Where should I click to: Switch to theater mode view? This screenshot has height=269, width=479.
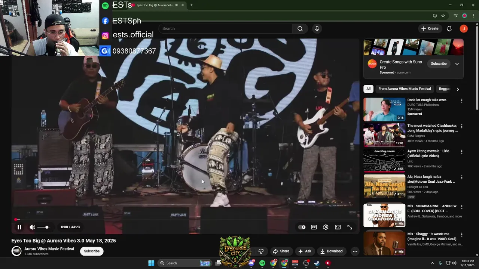click(338, 227)
